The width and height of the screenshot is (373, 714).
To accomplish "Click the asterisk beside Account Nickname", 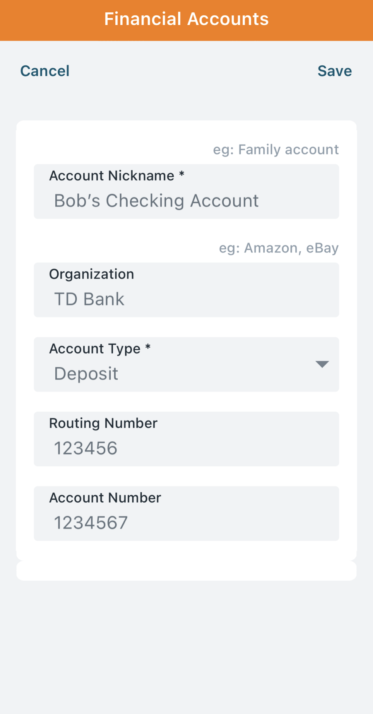I will point(182,175).
